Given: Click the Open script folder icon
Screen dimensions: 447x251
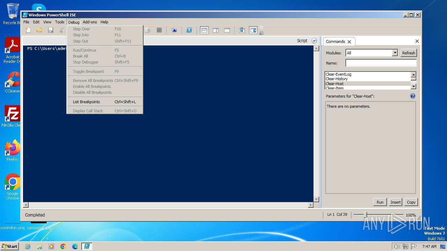Looking at the screenshot, I should click(39, 30).
